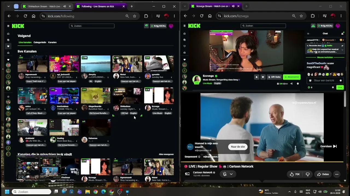
Task: Open chat settings gear icon
Action: point(333,87)
